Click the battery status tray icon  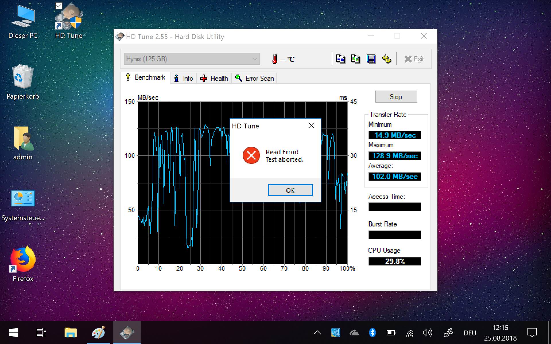tap(391, 333)
